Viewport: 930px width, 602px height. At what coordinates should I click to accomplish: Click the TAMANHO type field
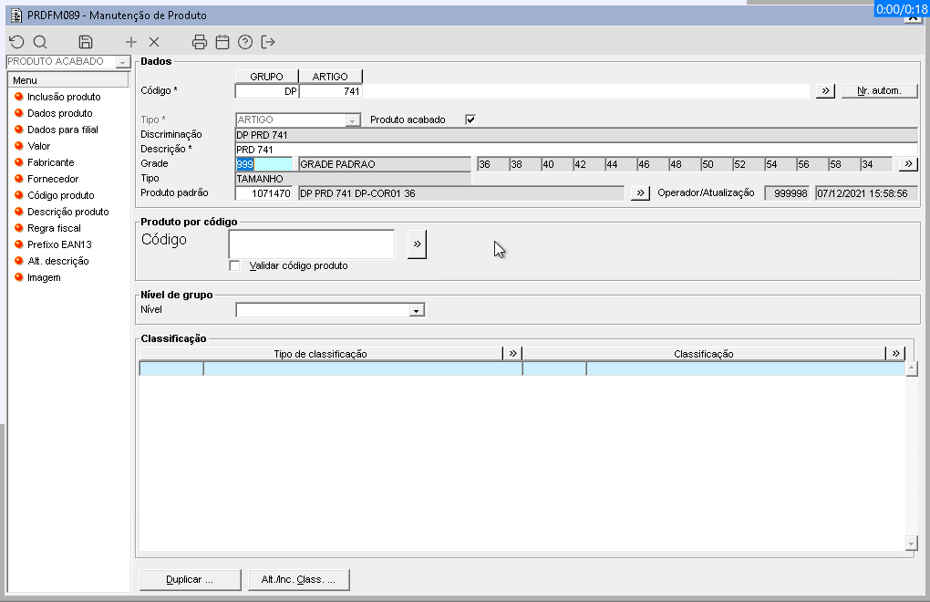pos(353,179)
